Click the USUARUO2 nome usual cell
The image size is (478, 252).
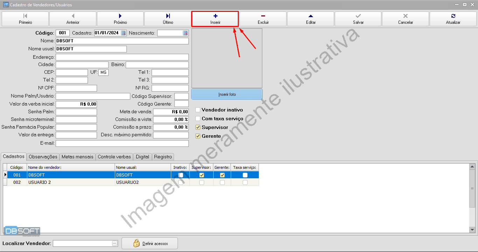pos(143,182)
